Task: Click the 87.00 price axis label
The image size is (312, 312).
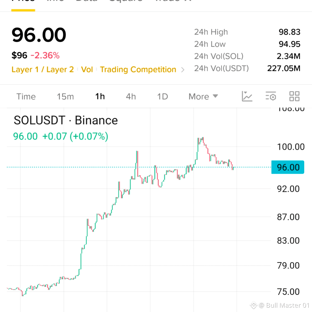Action: (288, 217)
